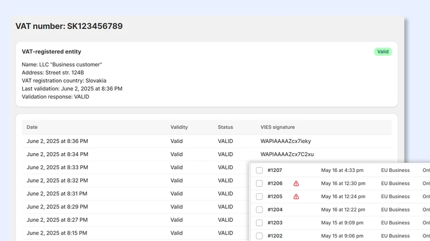
Task: Click the VIES signature column header
Action: pos(277,127)
